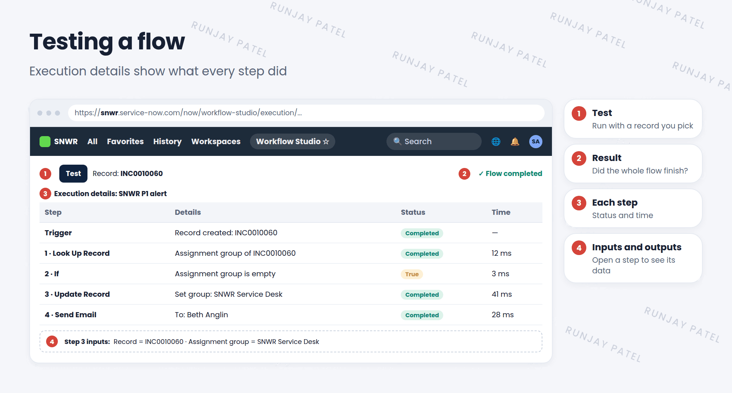732x393 pixels.
Task: Click Completed badge in Send Email row
Action: [422, 315]
